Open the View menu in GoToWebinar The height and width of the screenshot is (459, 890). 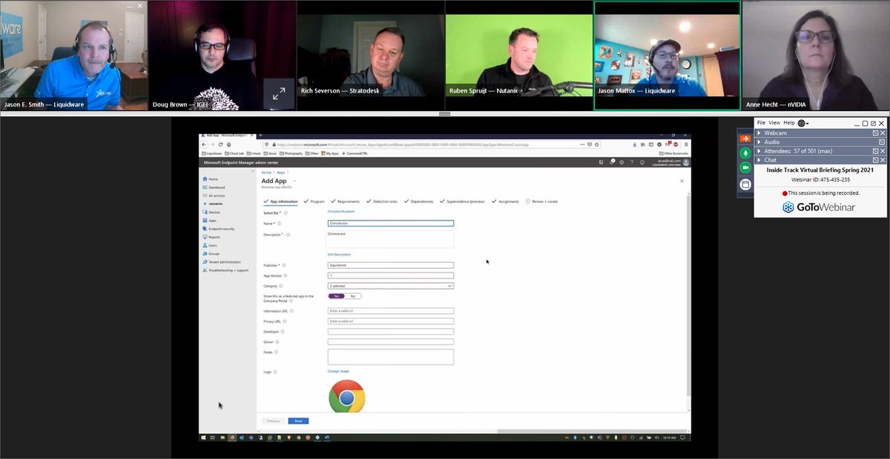(x=774, y=123)
